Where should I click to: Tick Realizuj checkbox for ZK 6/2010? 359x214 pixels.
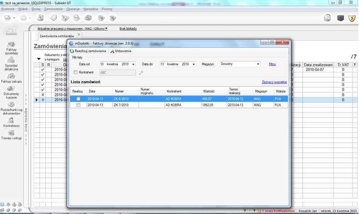pyautogui.click(x=78, y=99)
